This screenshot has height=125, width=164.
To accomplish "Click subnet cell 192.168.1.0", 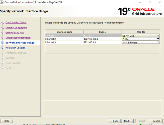I will tap(102, 42).
